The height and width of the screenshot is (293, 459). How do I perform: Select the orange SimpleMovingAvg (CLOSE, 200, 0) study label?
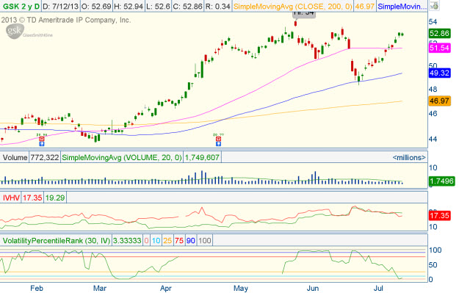coord(293,6)
